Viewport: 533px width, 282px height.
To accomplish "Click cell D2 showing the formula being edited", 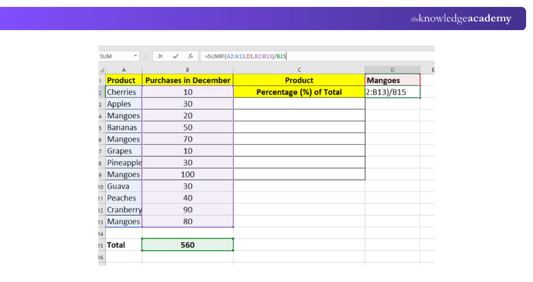I will (393, 91).
